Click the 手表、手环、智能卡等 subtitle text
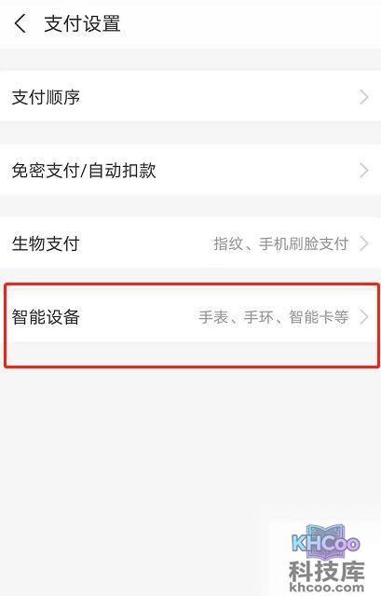381x596 pixels. pos(274,316)
